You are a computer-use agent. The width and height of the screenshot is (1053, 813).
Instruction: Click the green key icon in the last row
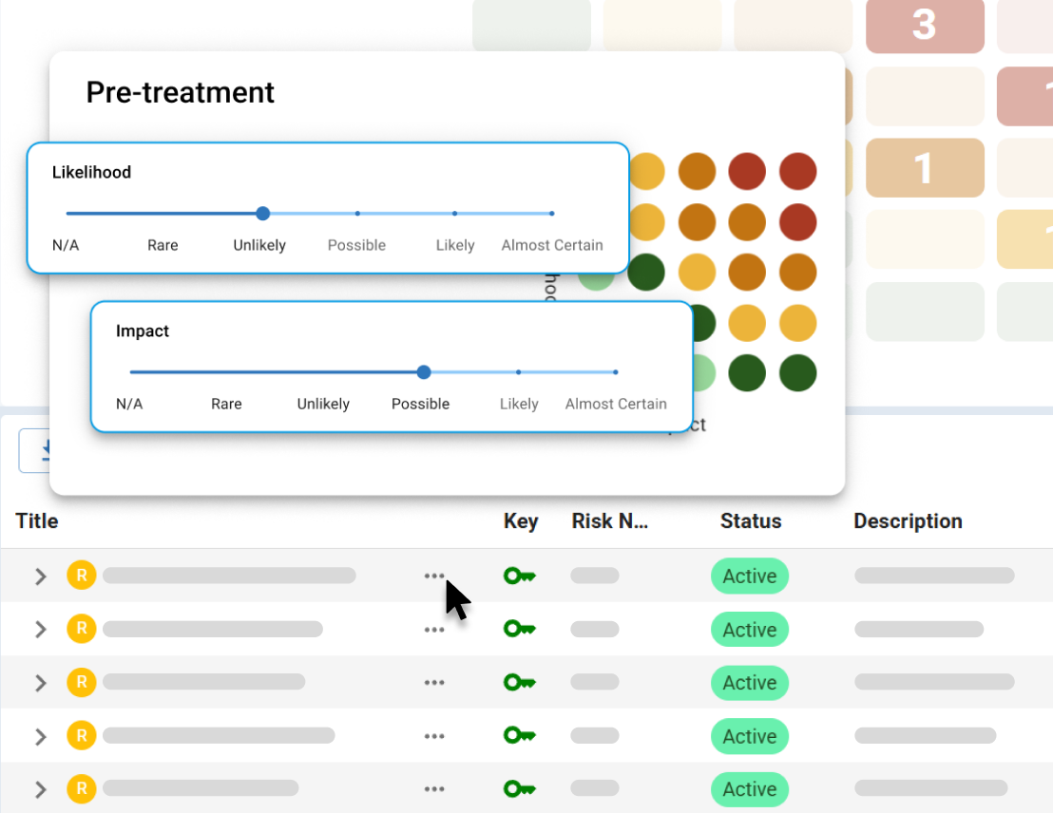coord(520,788)
